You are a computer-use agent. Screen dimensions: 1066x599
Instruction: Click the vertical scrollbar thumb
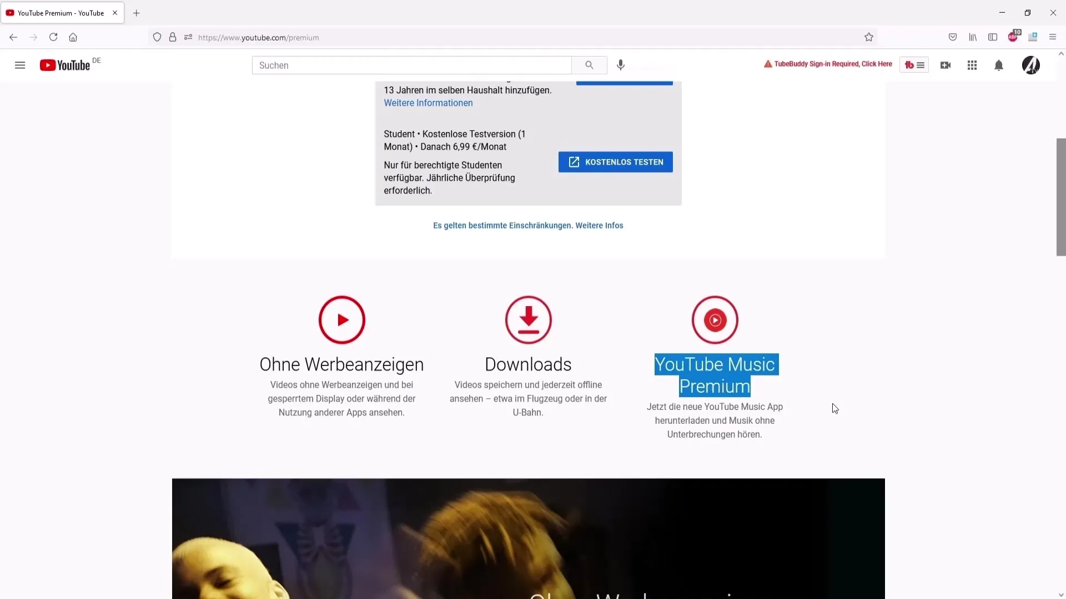1061,197
